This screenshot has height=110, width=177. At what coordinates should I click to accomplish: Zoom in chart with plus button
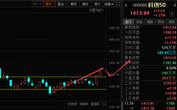point(35,4)
